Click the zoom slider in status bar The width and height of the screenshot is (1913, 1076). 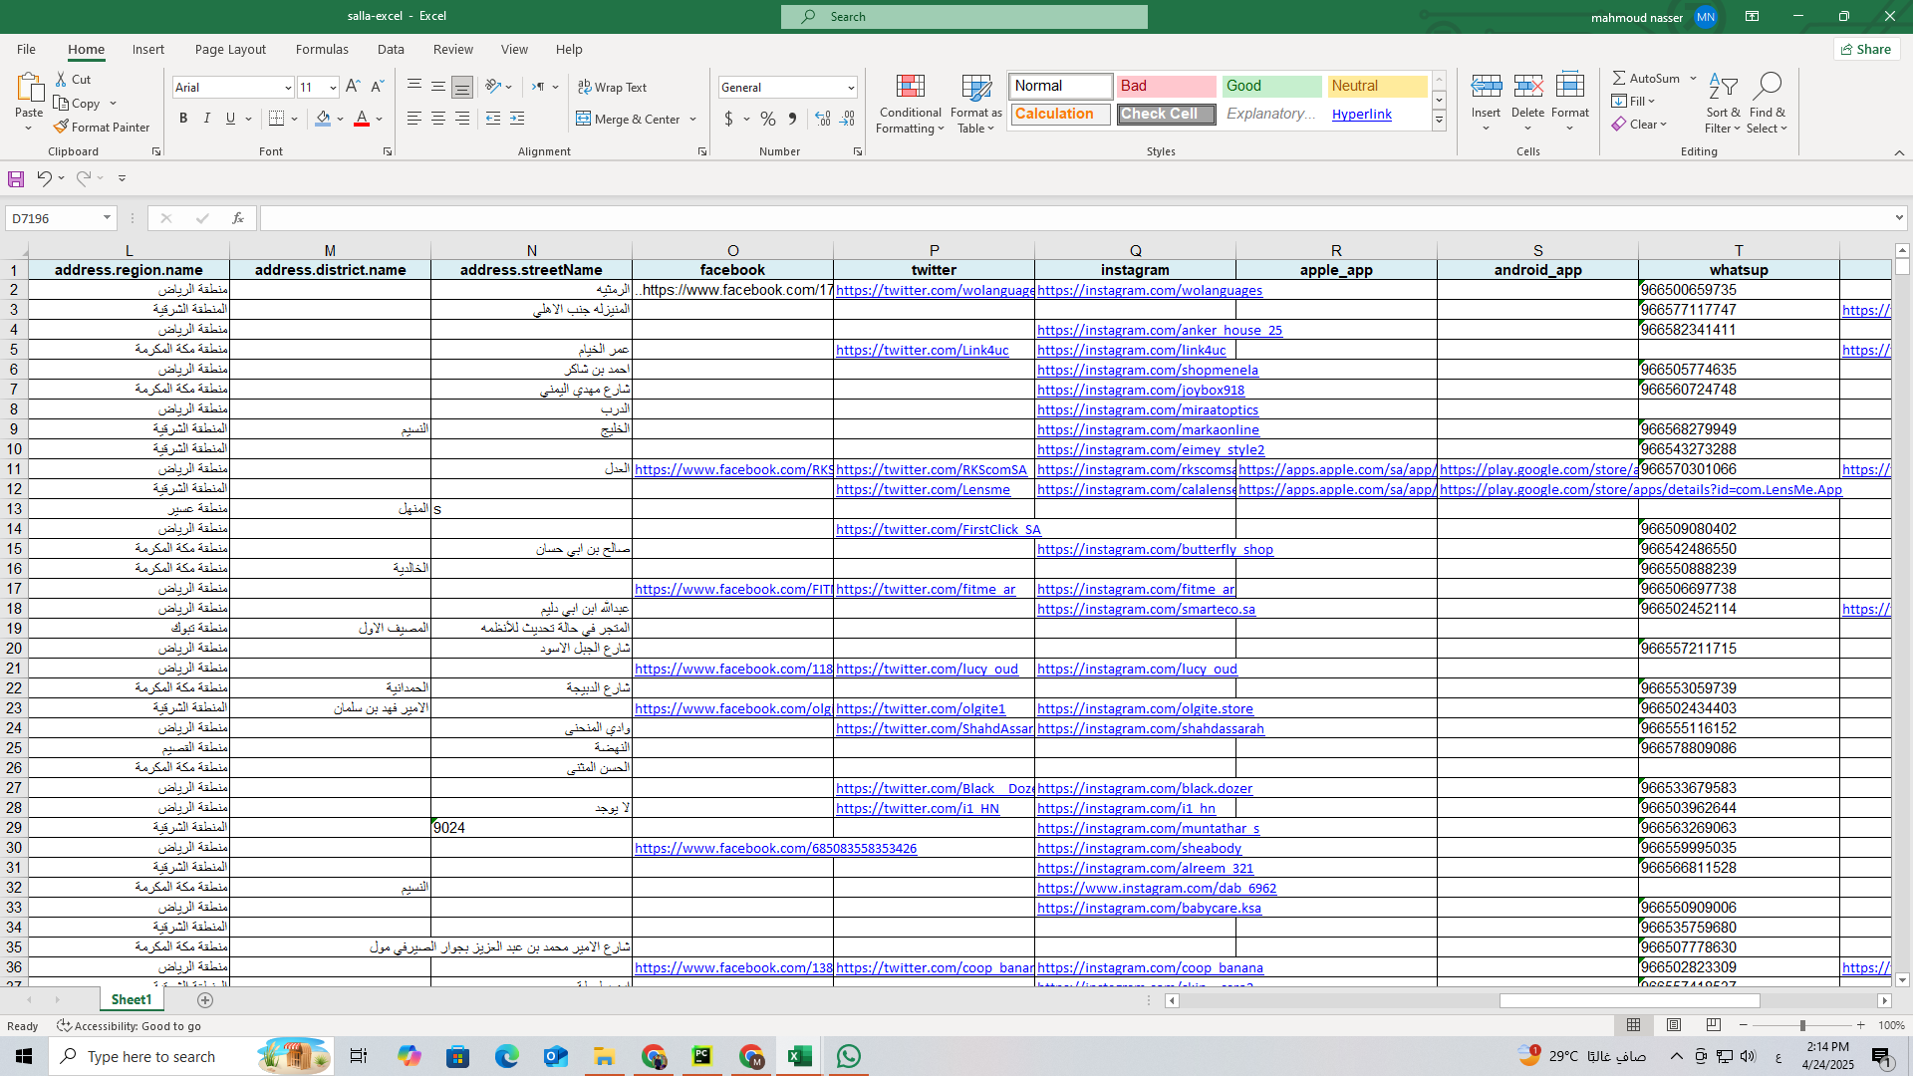click(1801, 1025)
